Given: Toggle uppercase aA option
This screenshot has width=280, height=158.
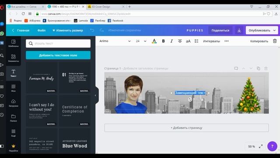Looking at the screenshot, I should point(188,41).
